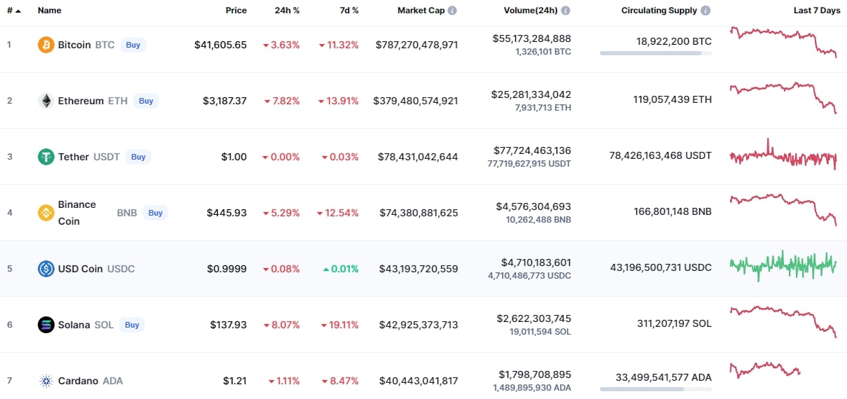Image resolution: width=847 pixels, height=399 pixels.
Task: Click Buy button next to Bitcoin
Action: [x=133, y=45]
